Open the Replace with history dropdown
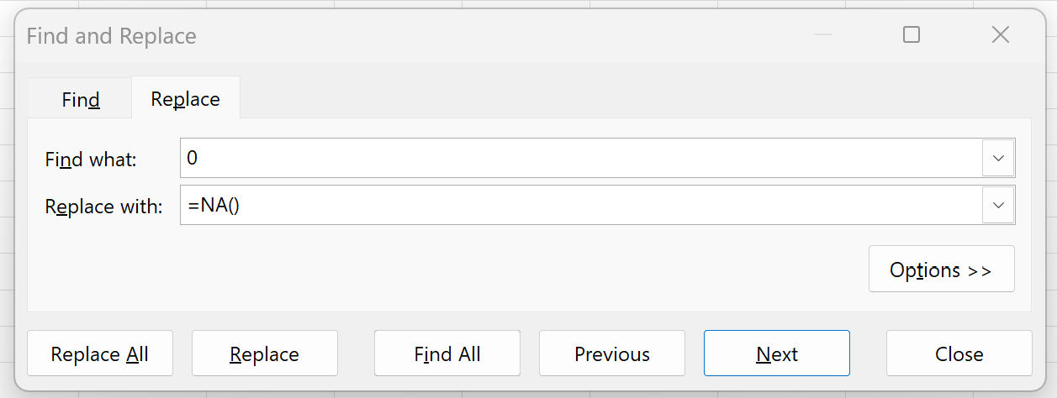 998,205
